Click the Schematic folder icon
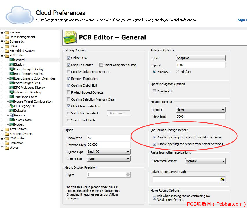The image size is (247, 208). click(x=7, y=42)
